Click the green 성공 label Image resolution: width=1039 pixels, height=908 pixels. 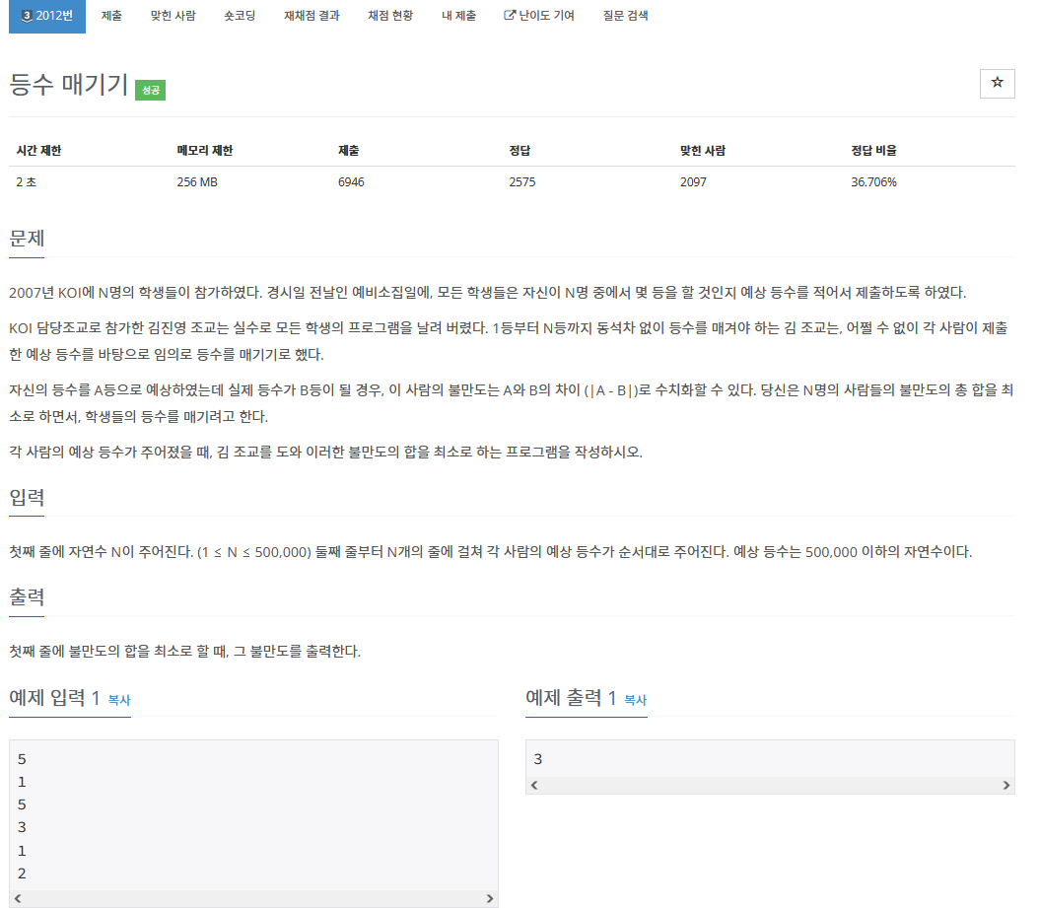[x=151, y=90]
